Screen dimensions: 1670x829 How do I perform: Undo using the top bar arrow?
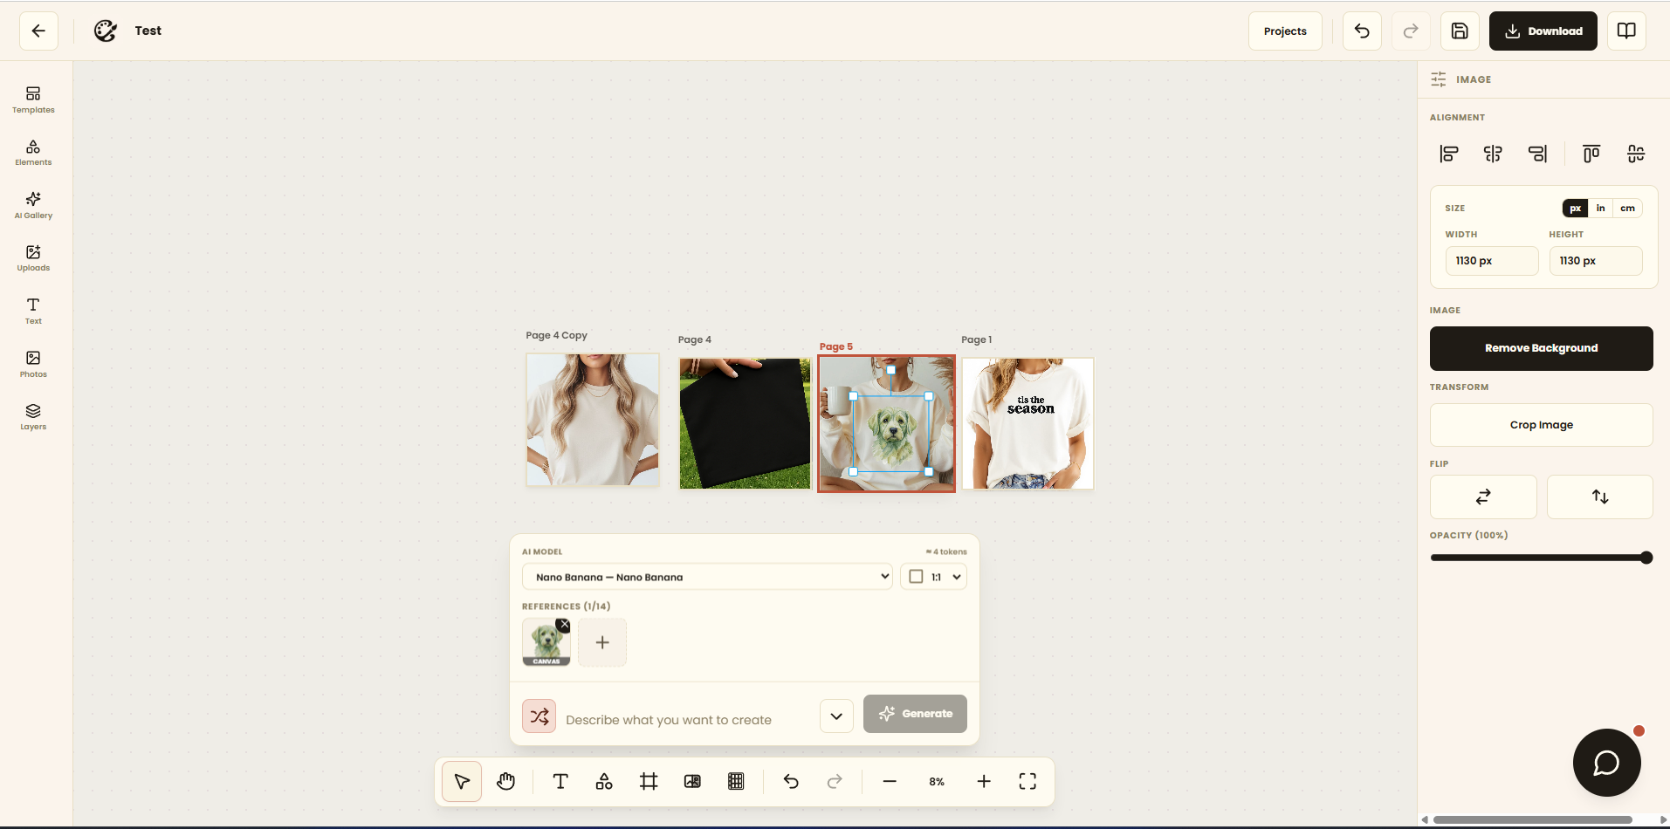pyautogui.click(x=1362, y=31)
